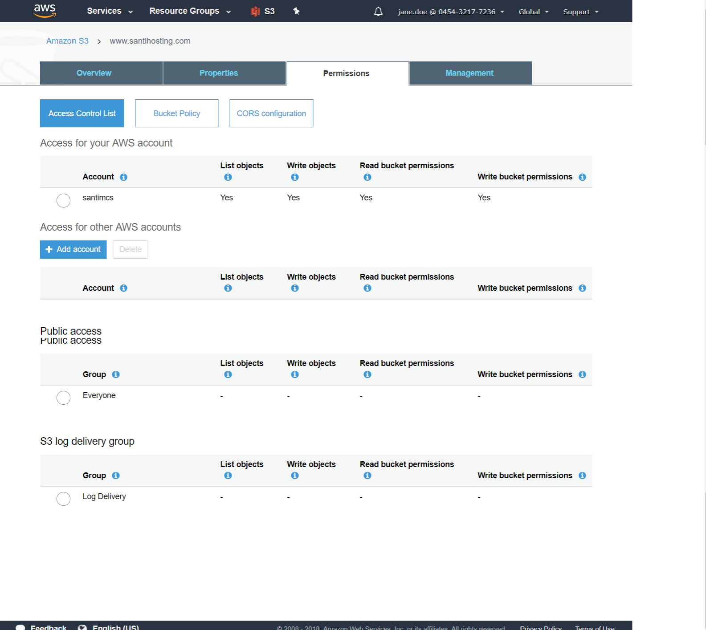The height and width of the screenshot is (630, 706).
Task: Select the Log Delivery group radio button
Action: 63,499
